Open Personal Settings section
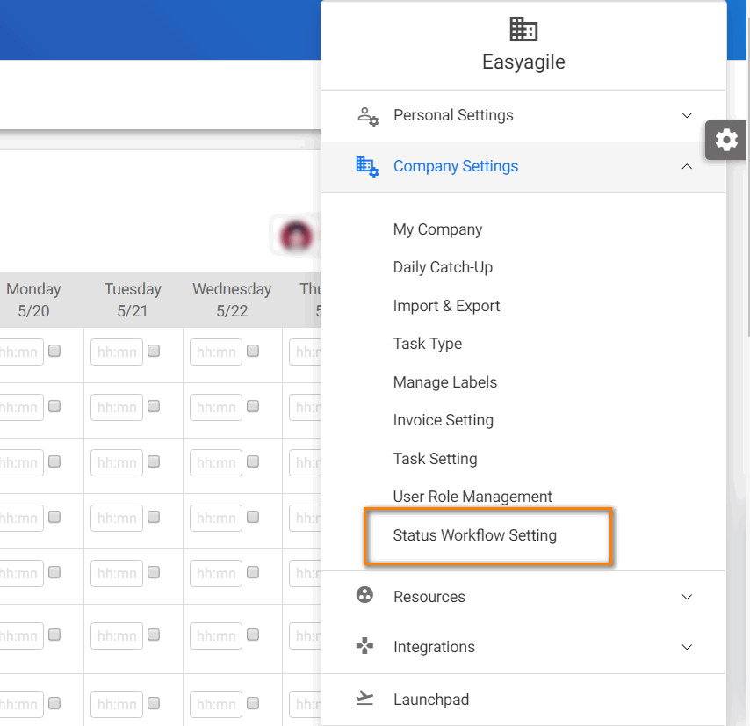This screenshot has height=726, width=750. pyautogui.click(x=523, y=115)
